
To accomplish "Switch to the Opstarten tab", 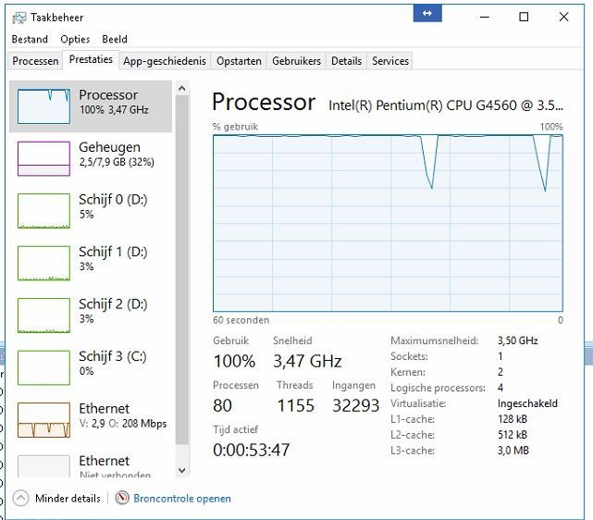I will pyautogui.click(x=239, y=61).
